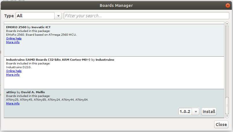Open More info link for attiny package
The width and height of the screenshot is (233, 132).
(x=13, y=104)
